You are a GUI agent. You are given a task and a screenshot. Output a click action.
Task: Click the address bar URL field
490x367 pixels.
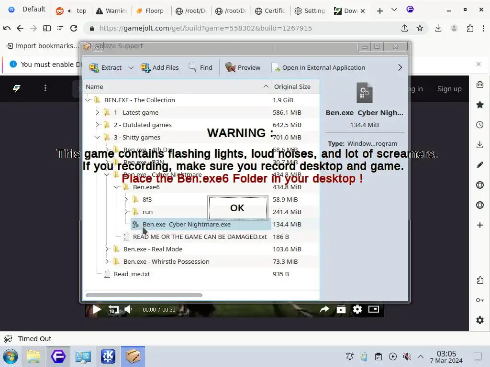point(241,28)
